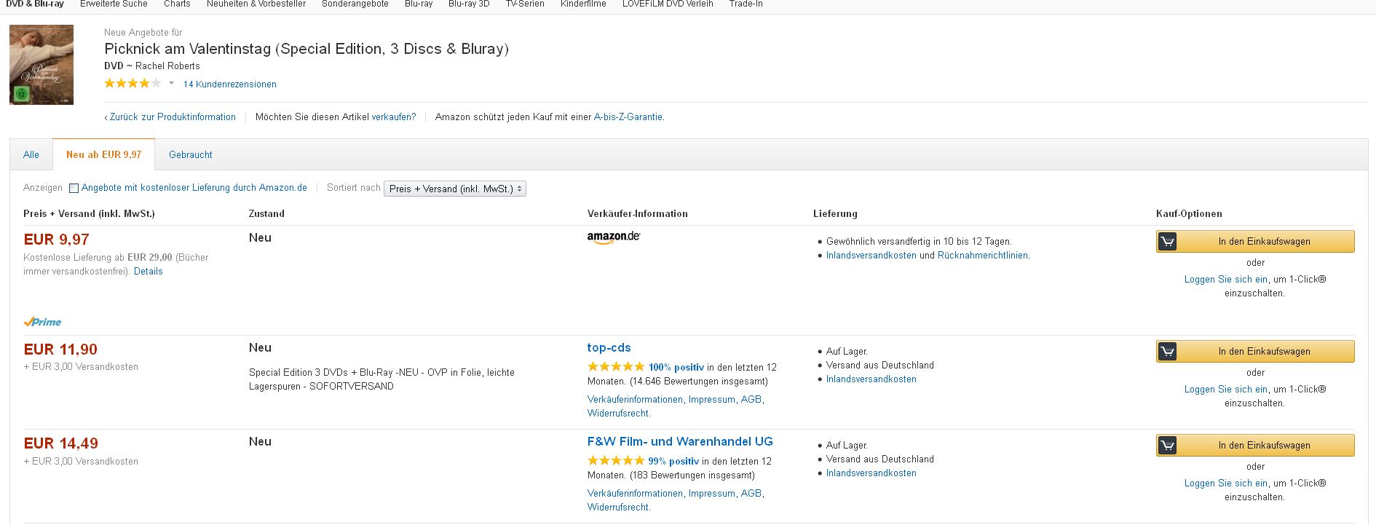The image size is (1376, 525).
Task: Open top-cds Widerrufsrecht link
Action: pyautogui.click(x=619, y=413)
